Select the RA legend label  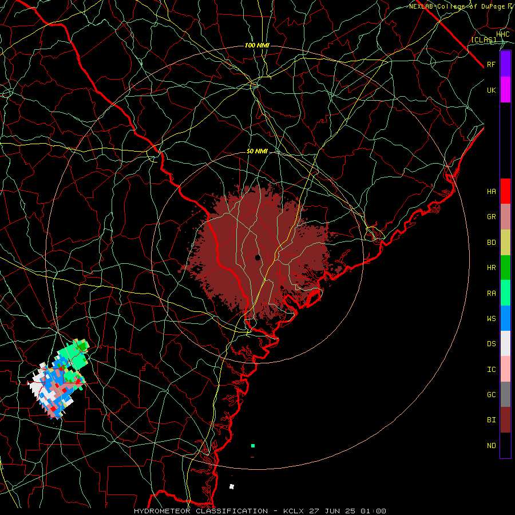[492, 294]
